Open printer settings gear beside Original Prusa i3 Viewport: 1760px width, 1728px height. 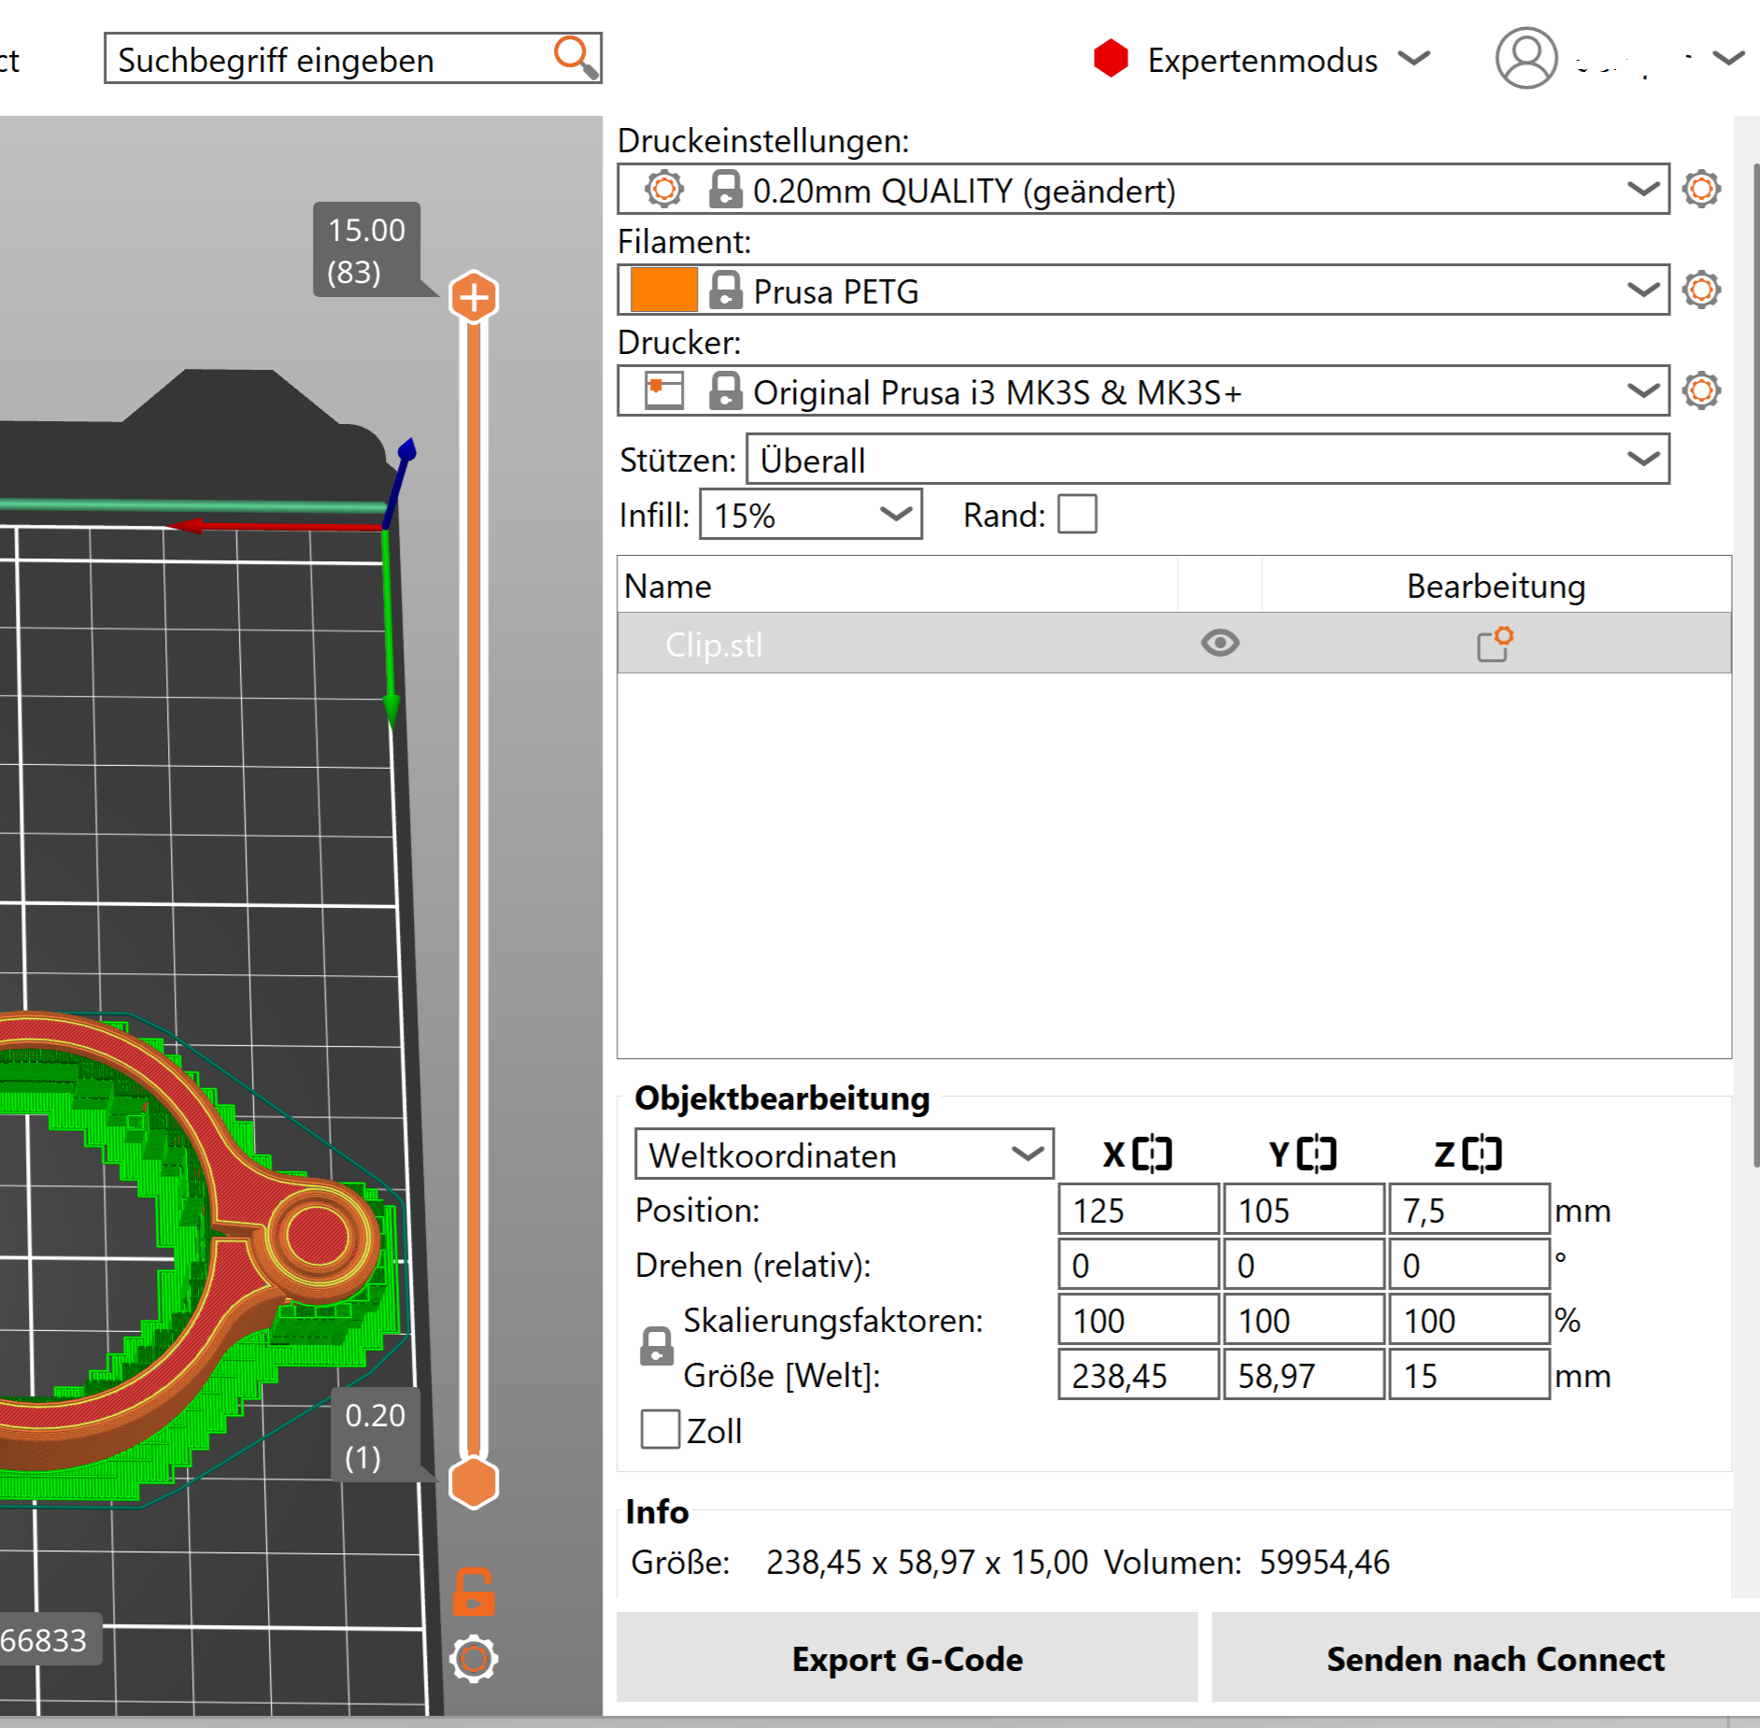[1701, 390]
